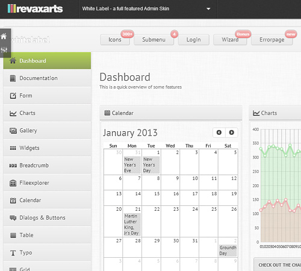Click the Calendar widget title bar
This screenshot has height=271, width=301.
[171, 113]
